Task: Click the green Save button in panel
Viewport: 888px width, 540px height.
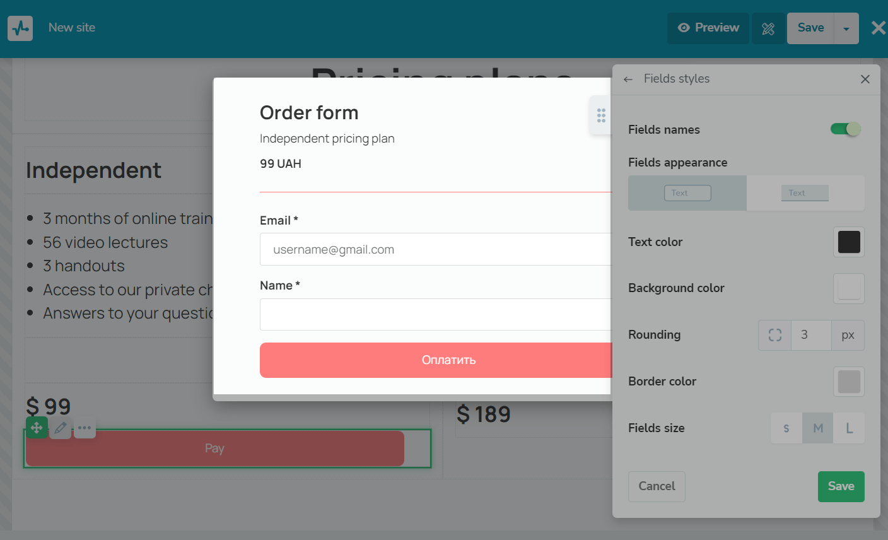Action: (841, 486)
